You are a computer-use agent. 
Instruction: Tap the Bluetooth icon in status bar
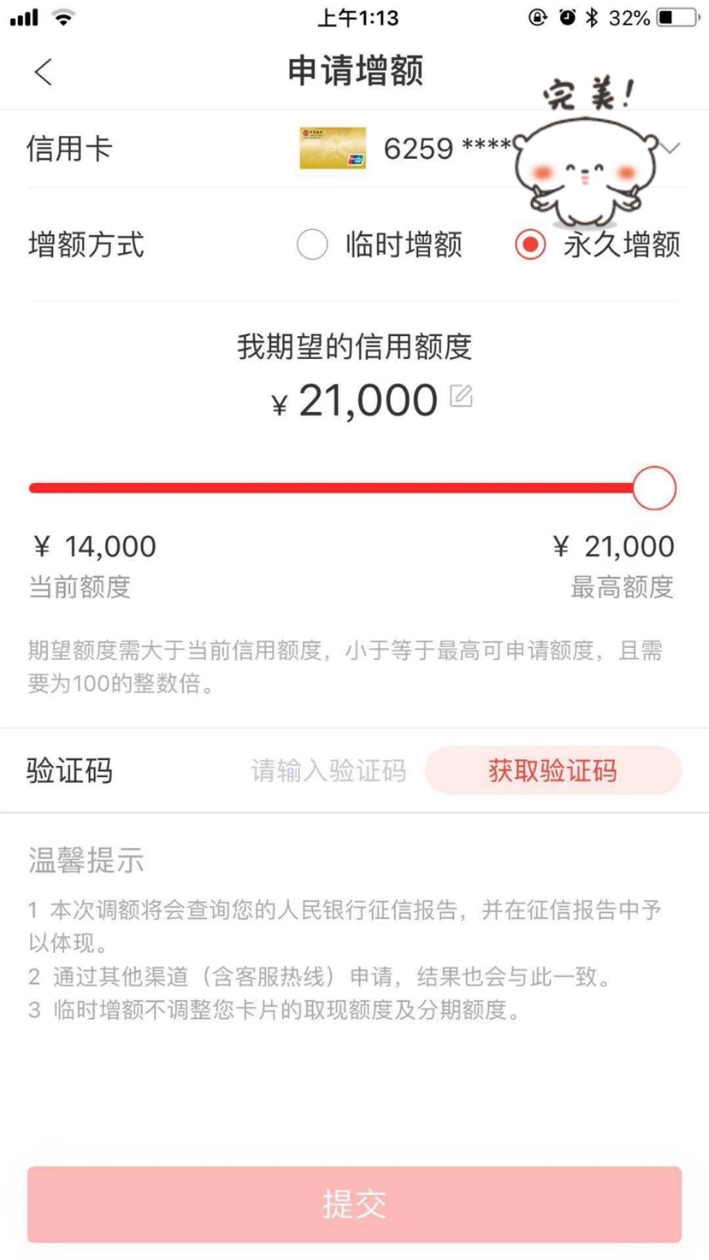(x=592, y=18)
